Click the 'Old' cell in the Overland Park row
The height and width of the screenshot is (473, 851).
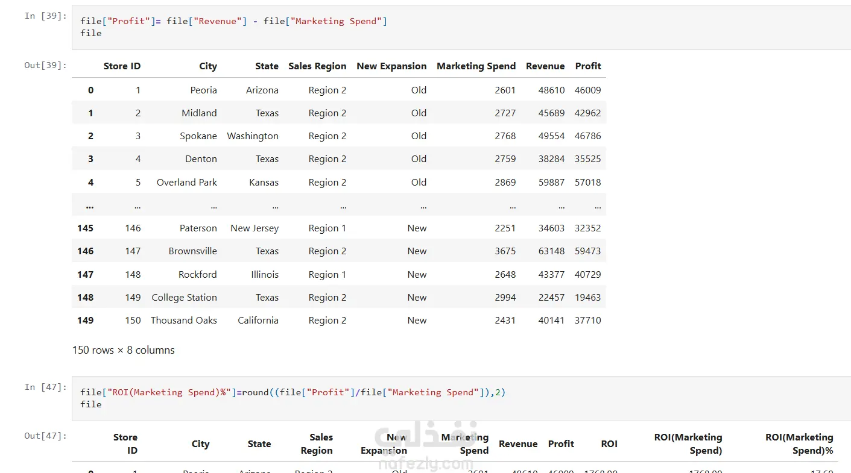(x=419, y=183)
